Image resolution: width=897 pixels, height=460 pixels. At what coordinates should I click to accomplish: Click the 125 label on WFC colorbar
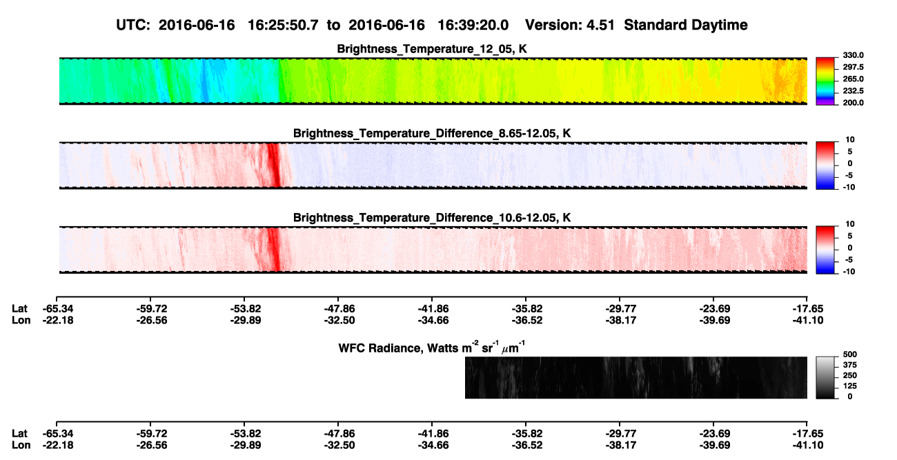click(849, 386)
